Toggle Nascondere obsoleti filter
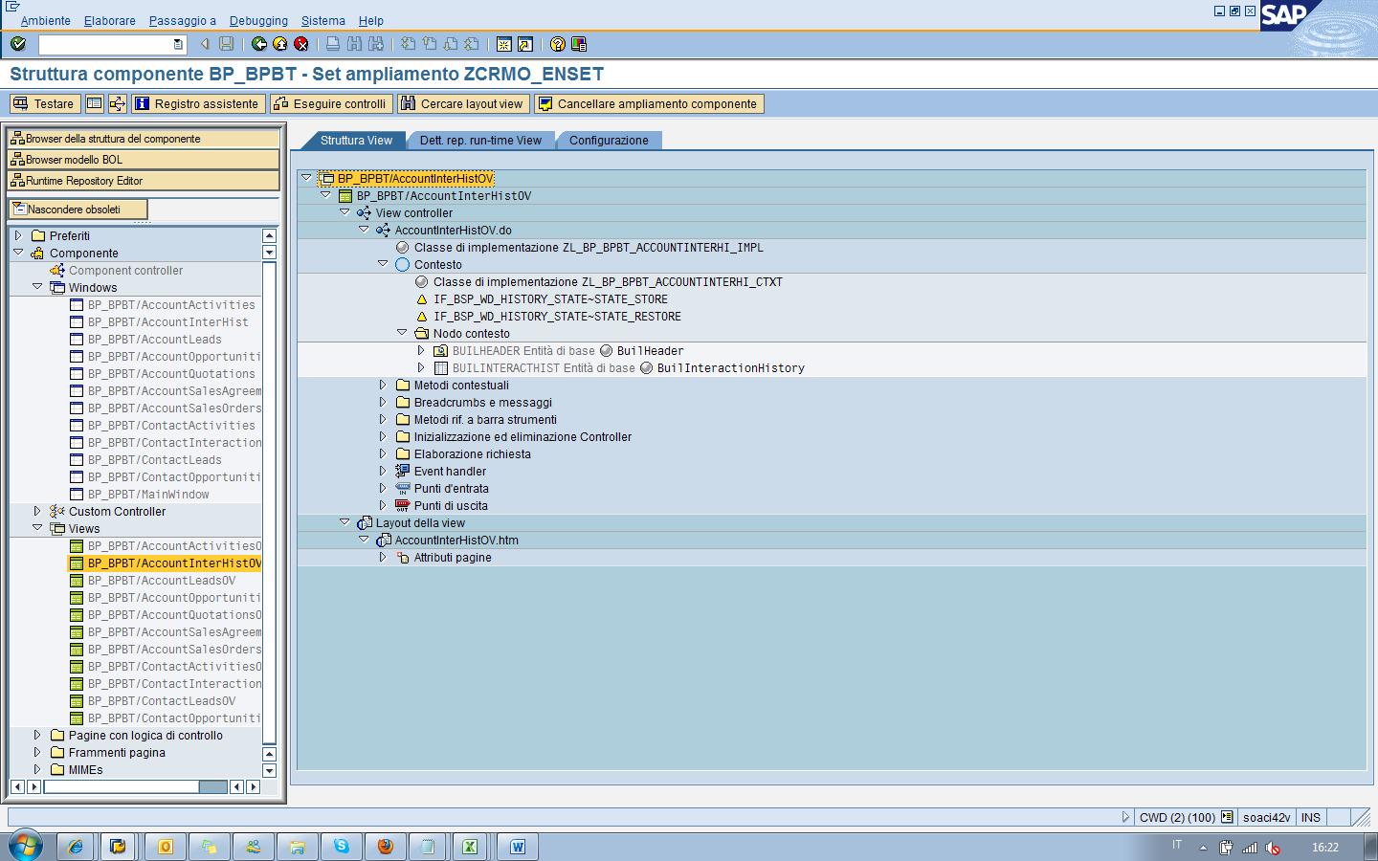The height and width of the screenshot is (861, 1378). point(77,209)
